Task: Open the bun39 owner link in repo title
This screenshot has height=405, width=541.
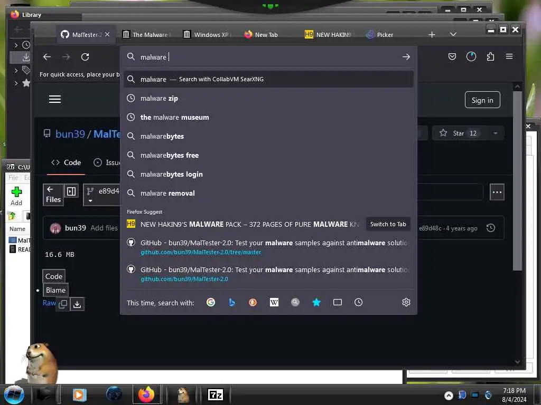Action: coord(70,134)
